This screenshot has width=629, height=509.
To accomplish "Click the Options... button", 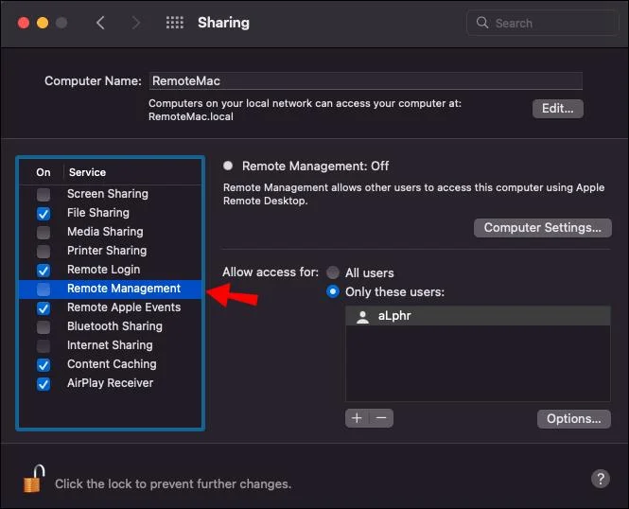I will click(573, 418).
